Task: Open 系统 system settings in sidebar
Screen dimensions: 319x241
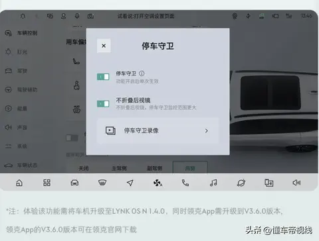Action: coord(16,146)
